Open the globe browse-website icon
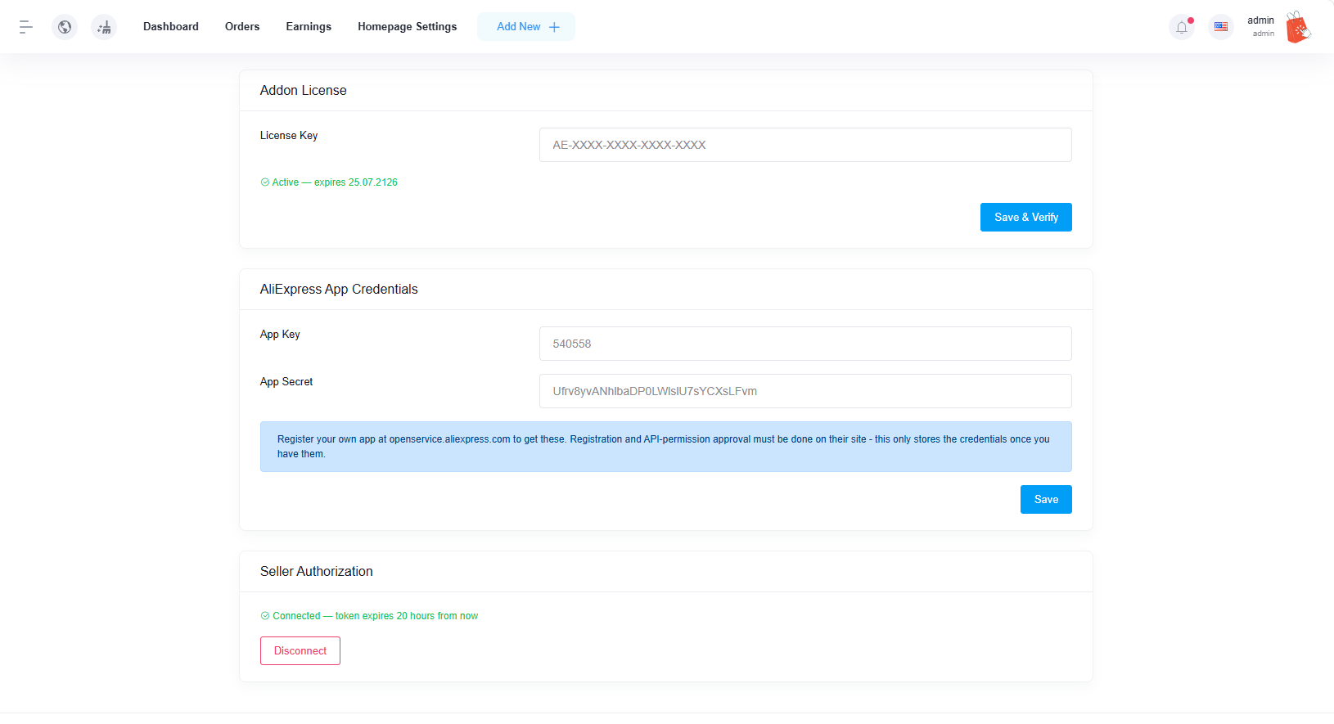The image size is (1334, 724). [65, 27]
